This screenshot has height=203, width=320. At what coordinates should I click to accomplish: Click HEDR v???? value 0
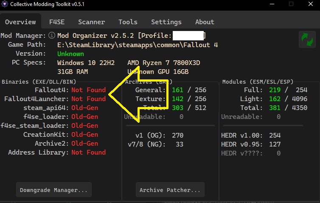[x=278, y=153]
